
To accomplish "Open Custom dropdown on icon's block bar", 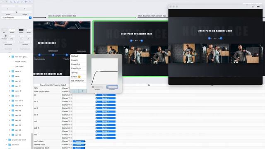I will tap(79, 141).
